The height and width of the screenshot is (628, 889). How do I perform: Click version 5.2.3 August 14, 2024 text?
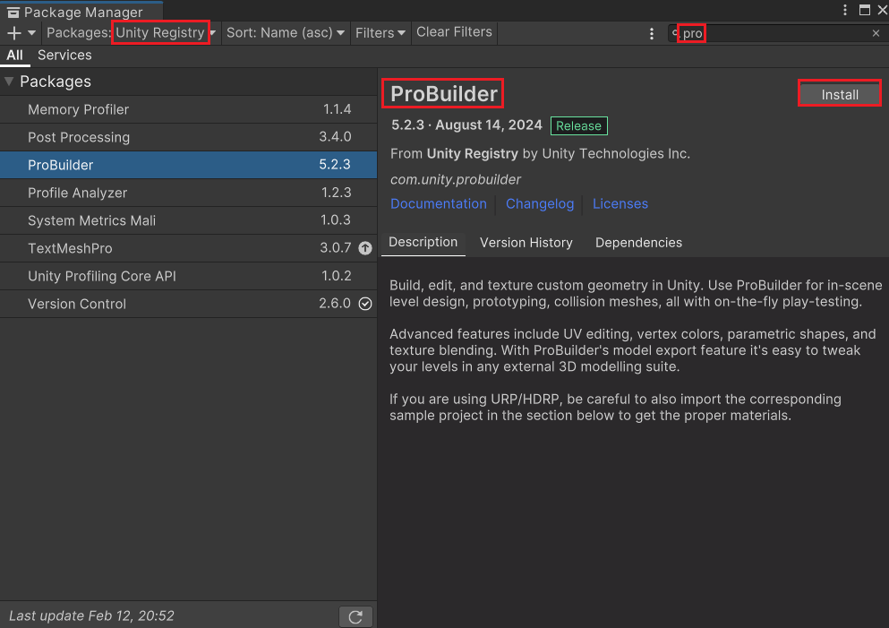coord(466,125)
